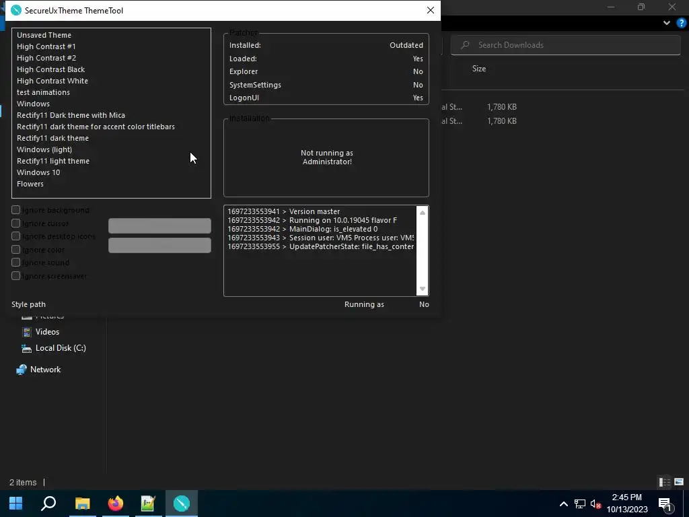Click the Explorer row in Patcher
The image size is (689, 517).
(326, 71)
